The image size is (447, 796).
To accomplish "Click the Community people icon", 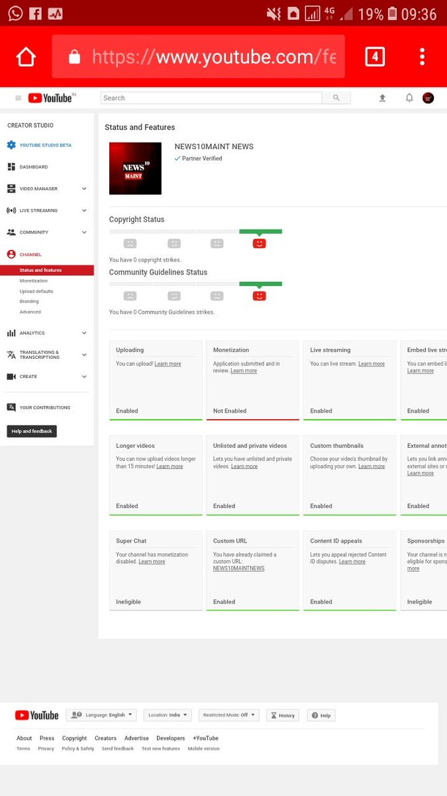I will tap(11, 232).
